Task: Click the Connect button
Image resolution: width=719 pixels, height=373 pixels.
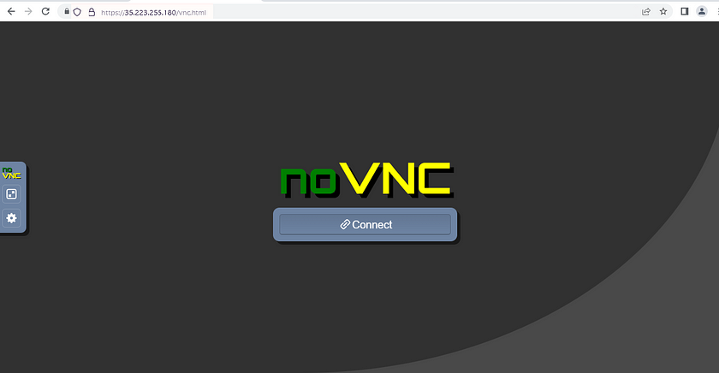Action: tap(365, 224)
